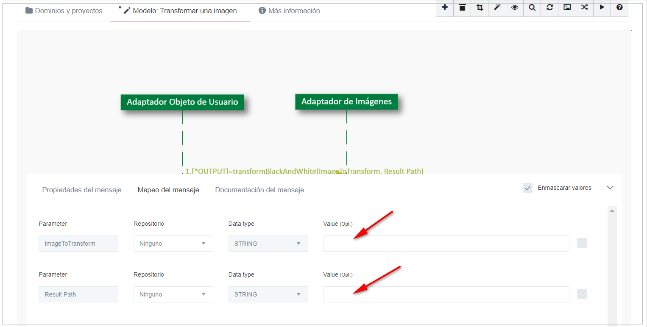Open the Repositorio dropdown for ImageToTransform

tap(173, 244)
